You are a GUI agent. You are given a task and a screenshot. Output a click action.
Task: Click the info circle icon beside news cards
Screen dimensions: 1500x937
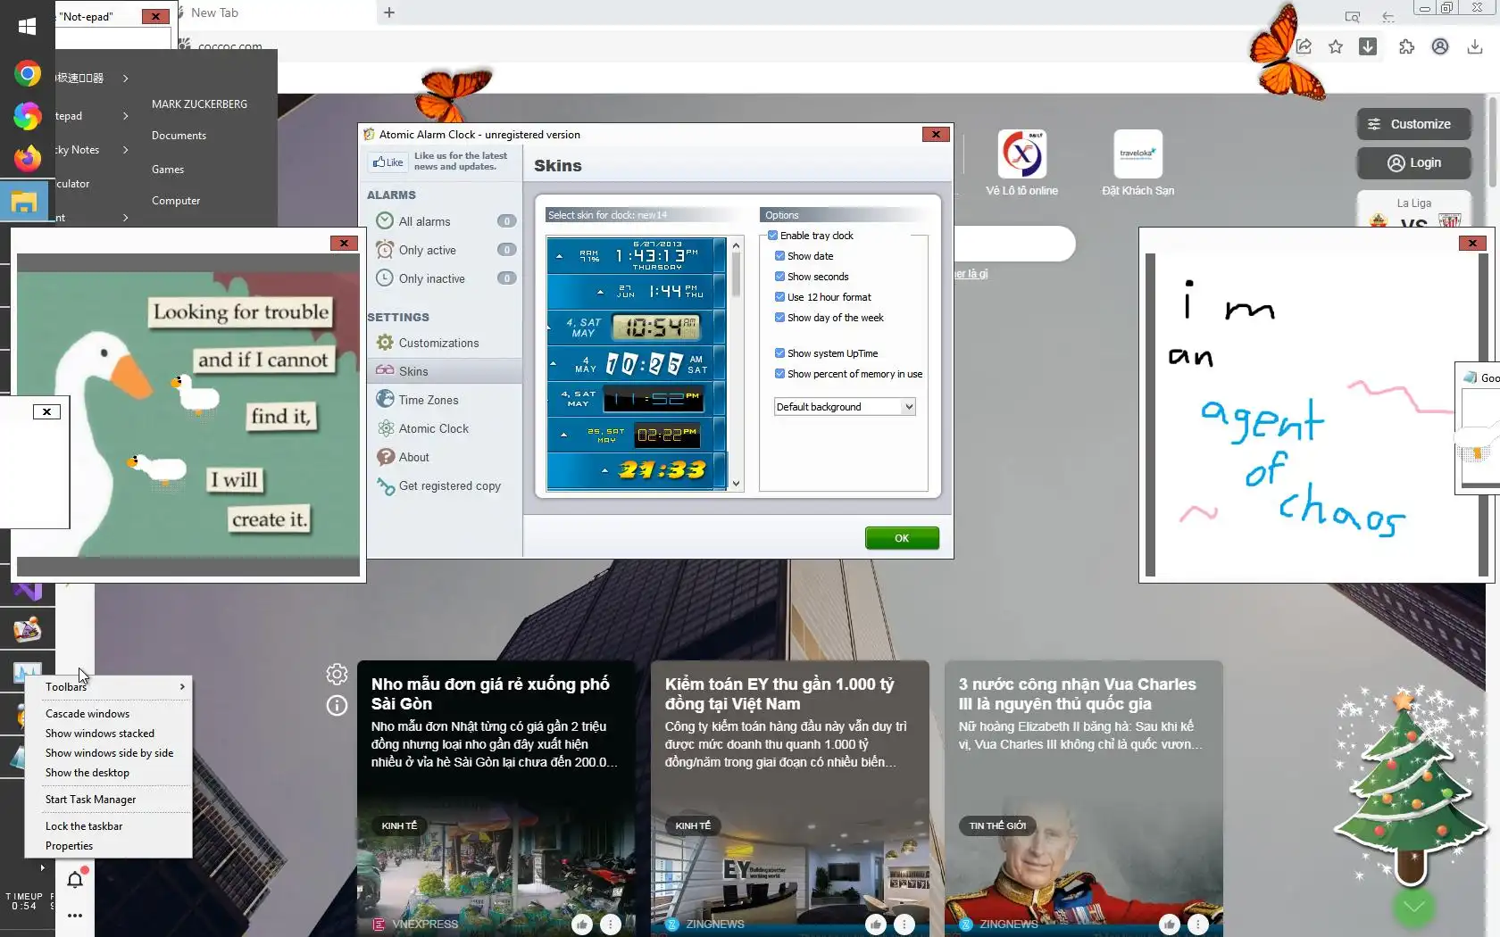pyautogui.click(x=337, y=706)
